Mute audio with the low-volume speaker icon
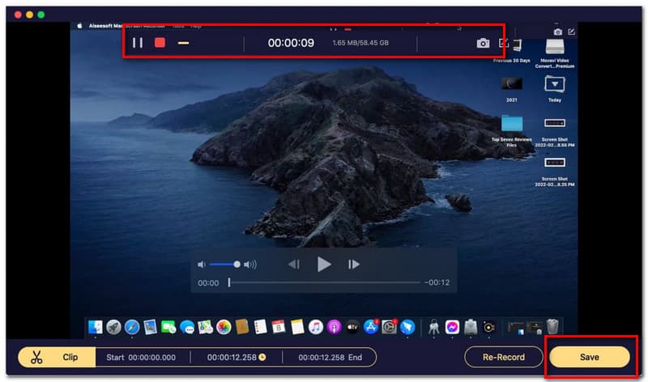The width and height of the screenshot is (648, 382). (201, 264)
